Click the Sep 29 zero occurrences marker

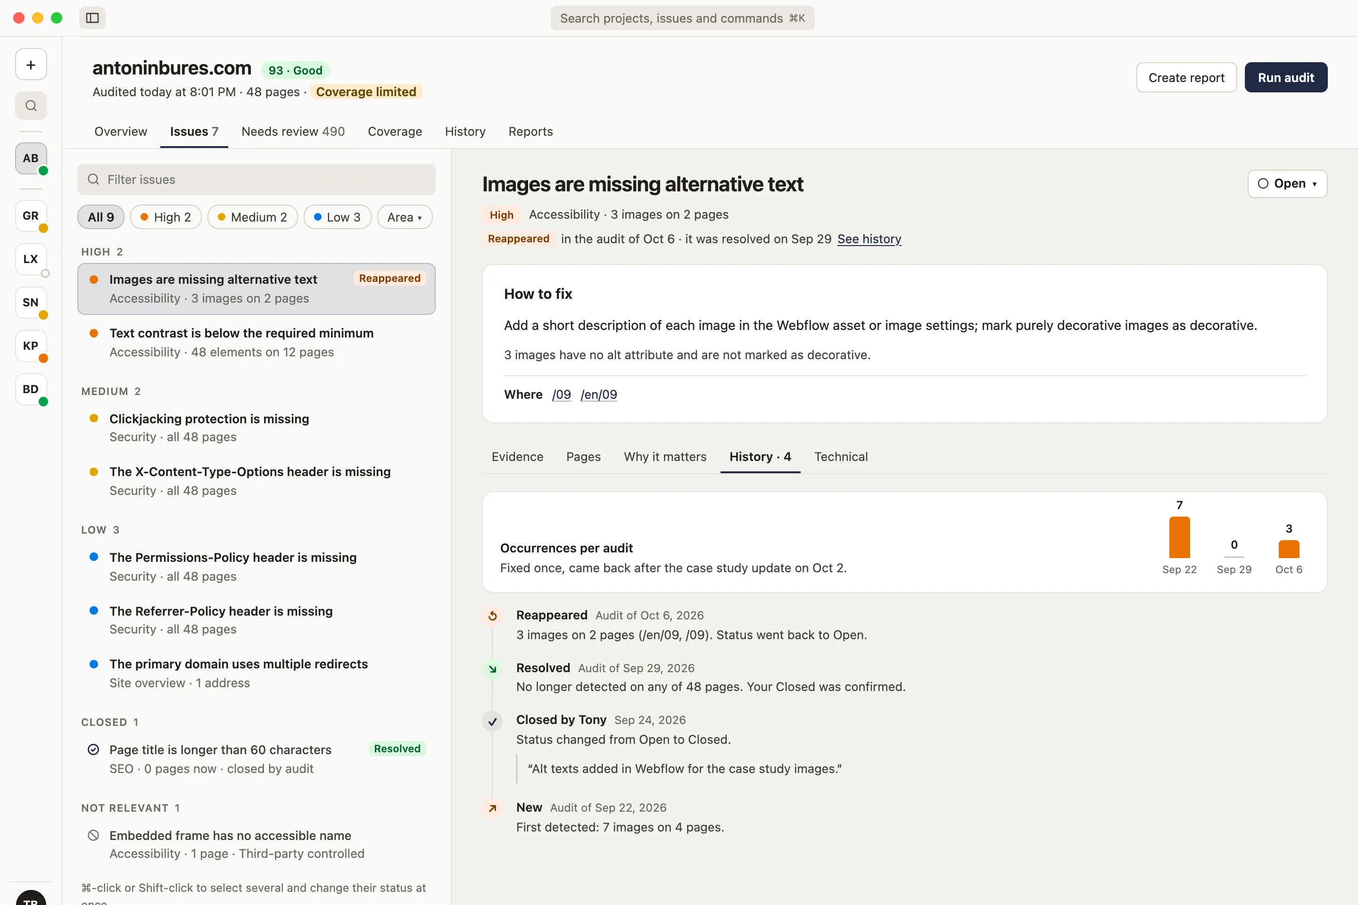click(1234, 556)
